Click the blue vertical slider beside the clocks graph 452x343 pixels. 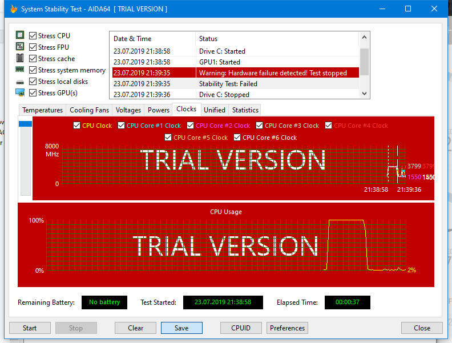[x=25, y=124]
